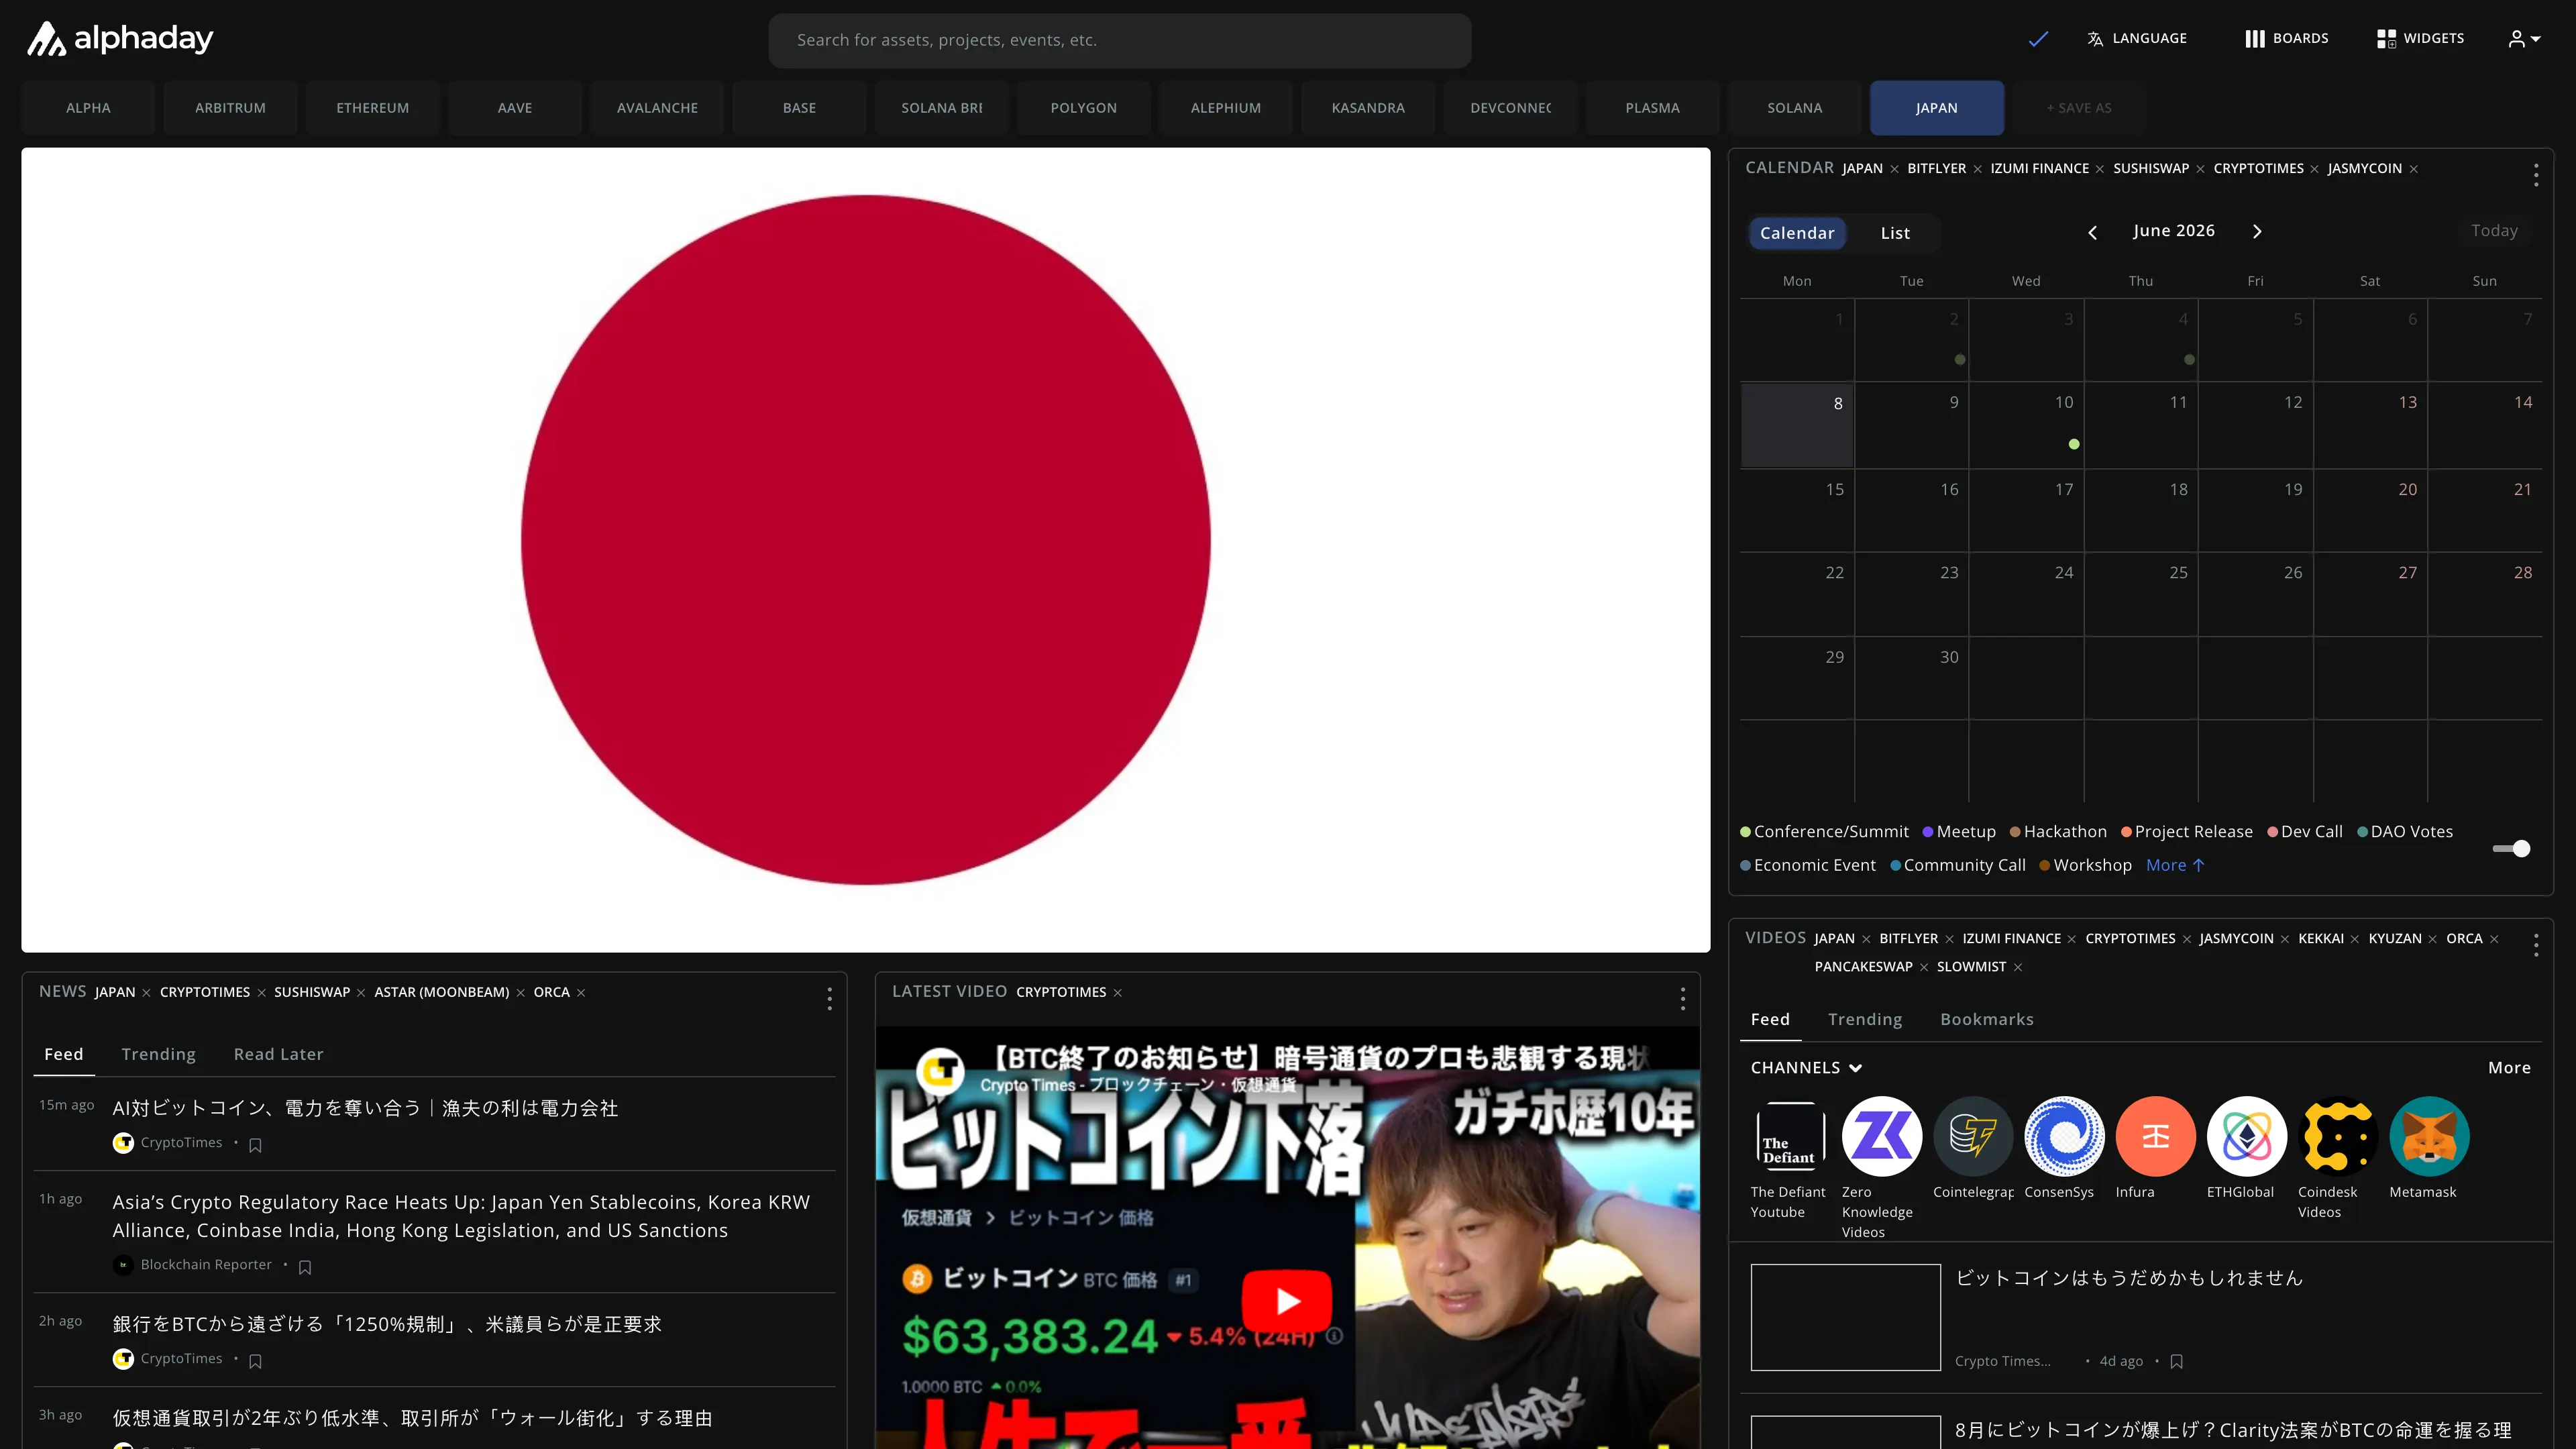The height and width of the screenshot is (1449, 2576).
Task: Go to next month in calendar
Action: (x=2257, y=232)
